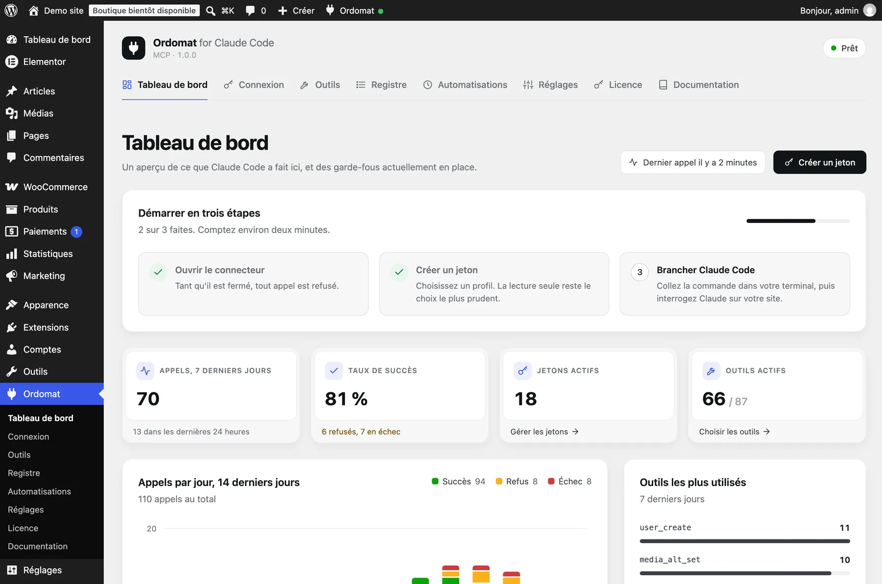This screenshot has width=882, height=584.
Task: Click the Outils actifs wrench icon
Action: [x=711, y=371]
